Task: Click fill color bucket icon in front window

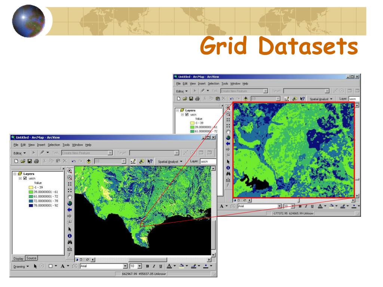Action: (181, 266)
